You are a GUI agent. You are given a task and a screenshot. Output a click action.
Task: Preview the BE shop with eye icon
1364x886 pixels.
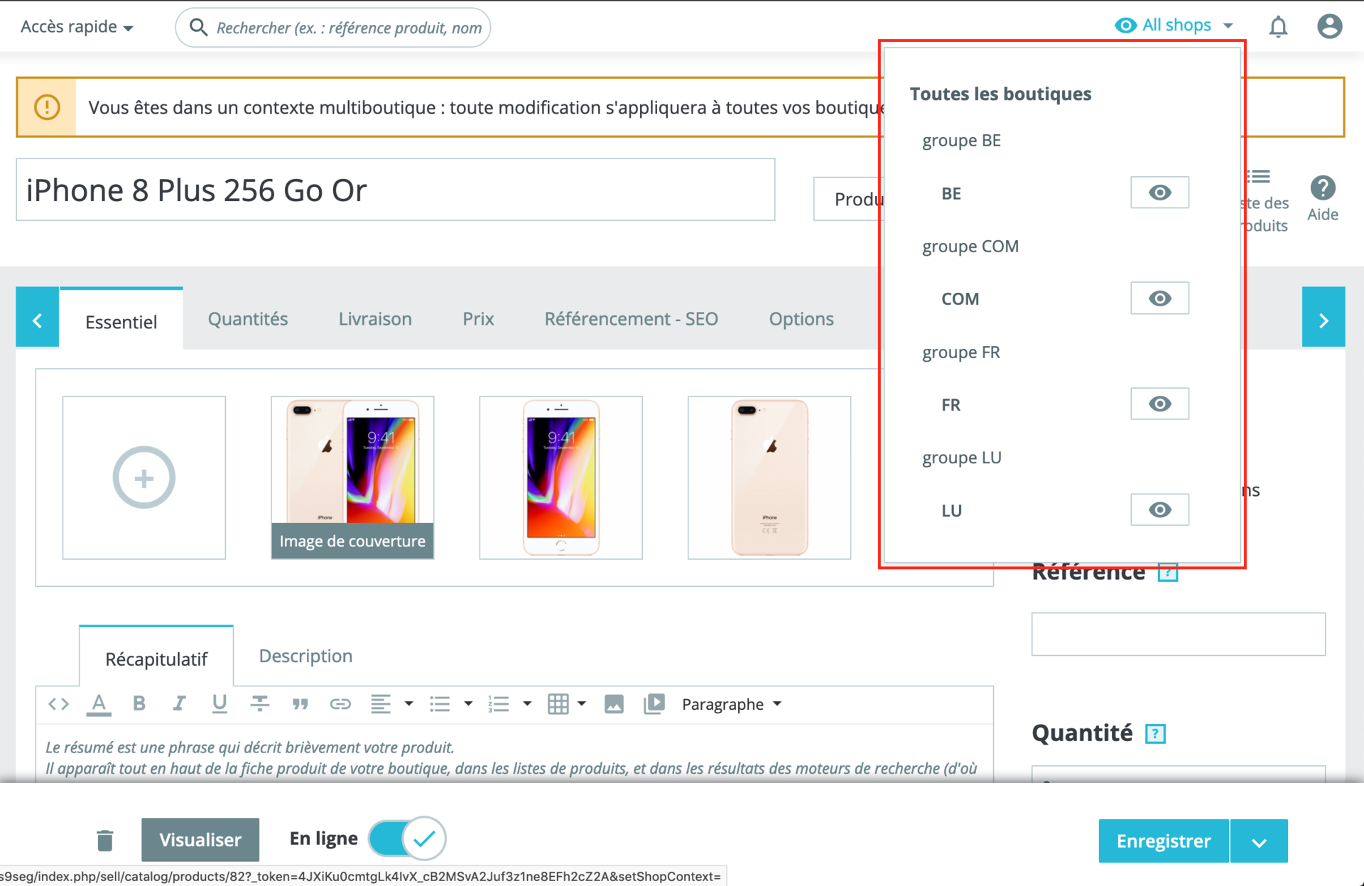coord(1159,193)
